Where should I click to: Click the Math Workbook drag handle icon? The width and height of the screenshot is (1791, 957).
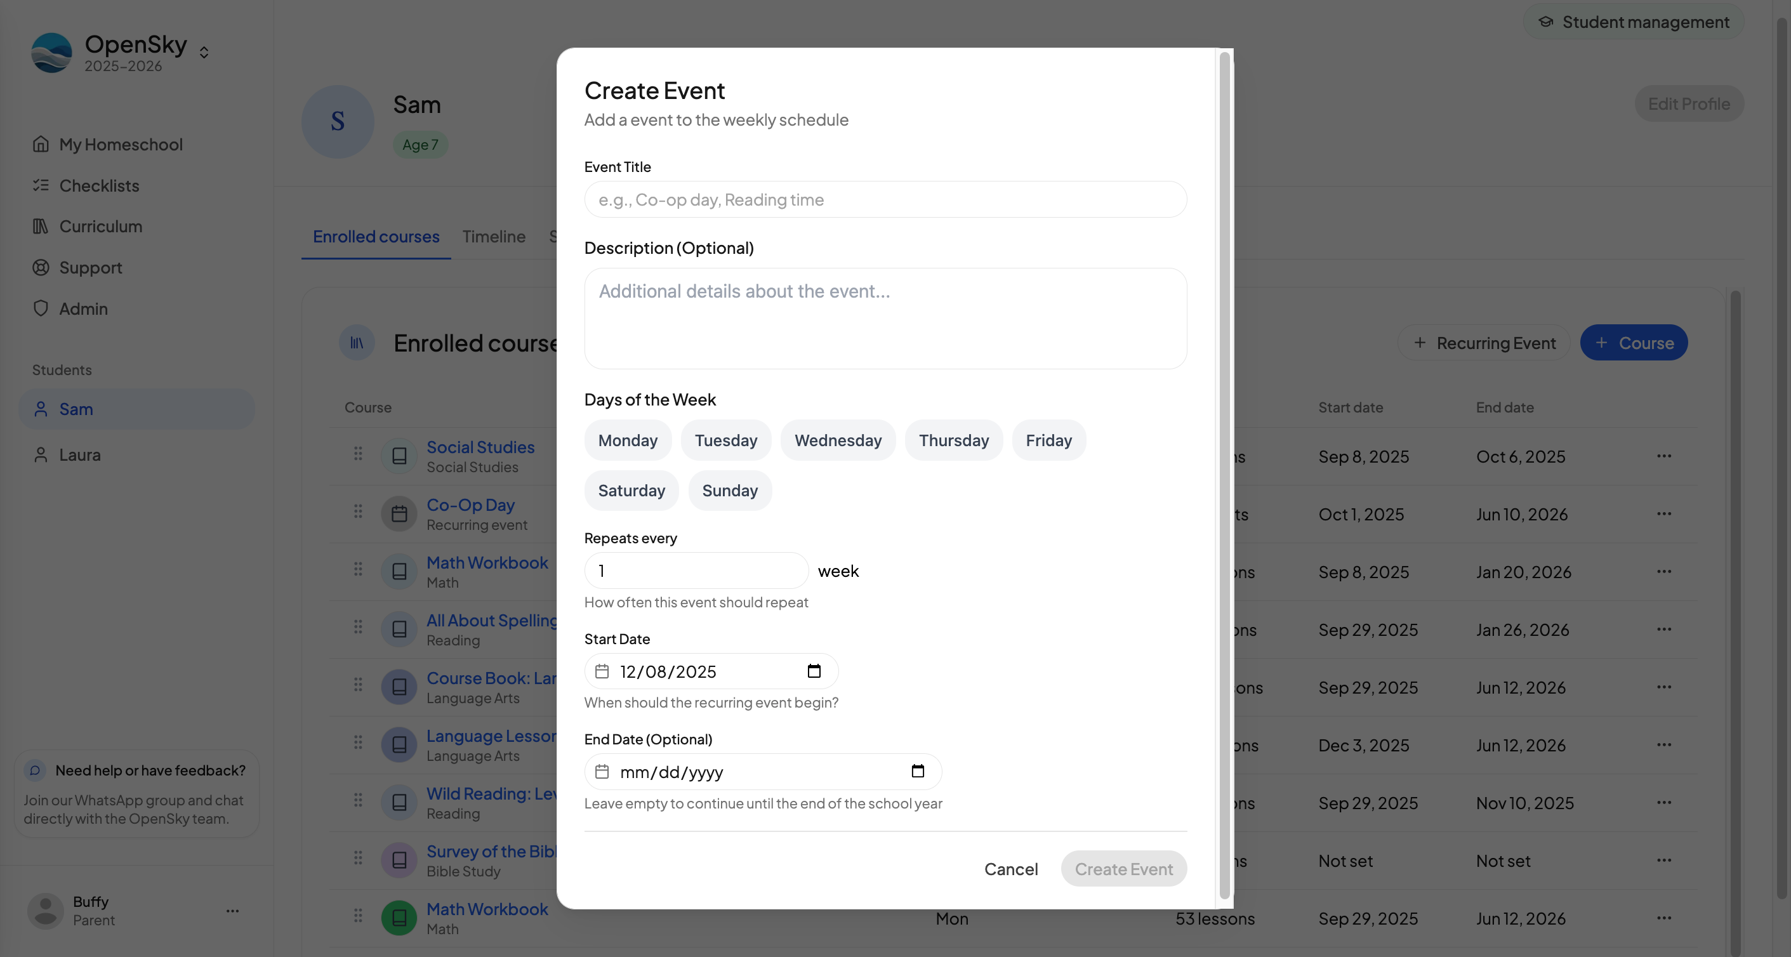[358, 569]
